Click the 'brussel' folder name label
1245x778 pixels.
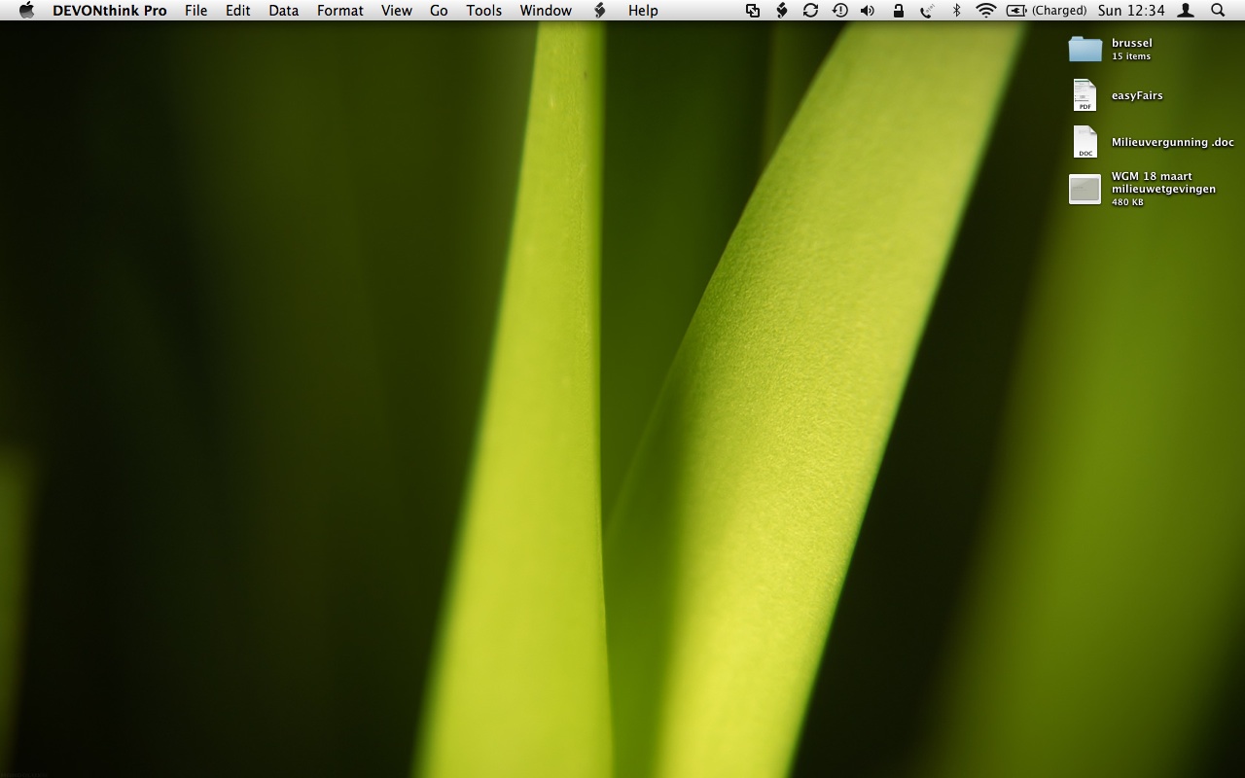(1131, 43)
